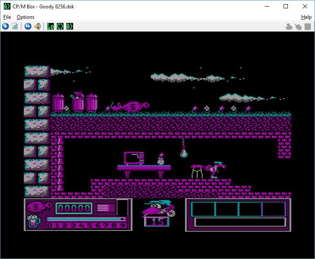Click the greyed middle status icon
The height and width of the screenshot is (259, 315).
[x=298, y=27]
